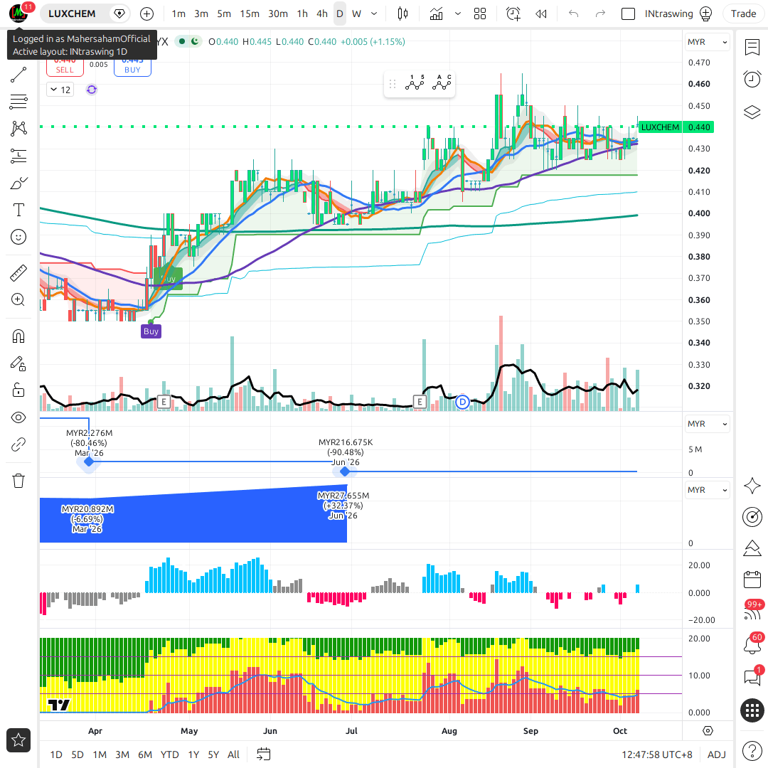Open the emoji and stickers tool
The image size is (768, 768).
point(18,237)
